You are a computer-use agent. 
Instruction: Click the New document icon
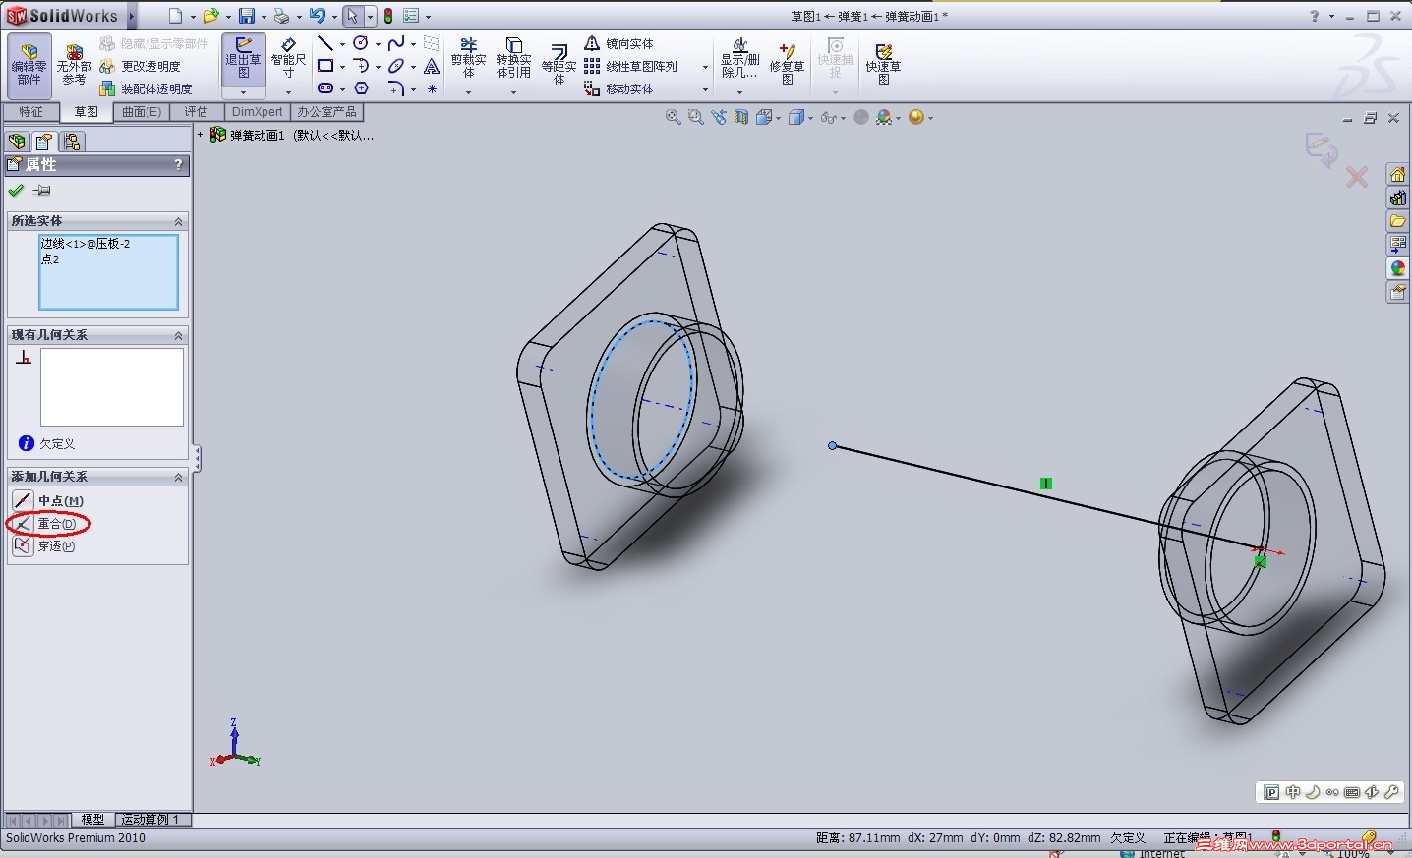tap(175, 16)
